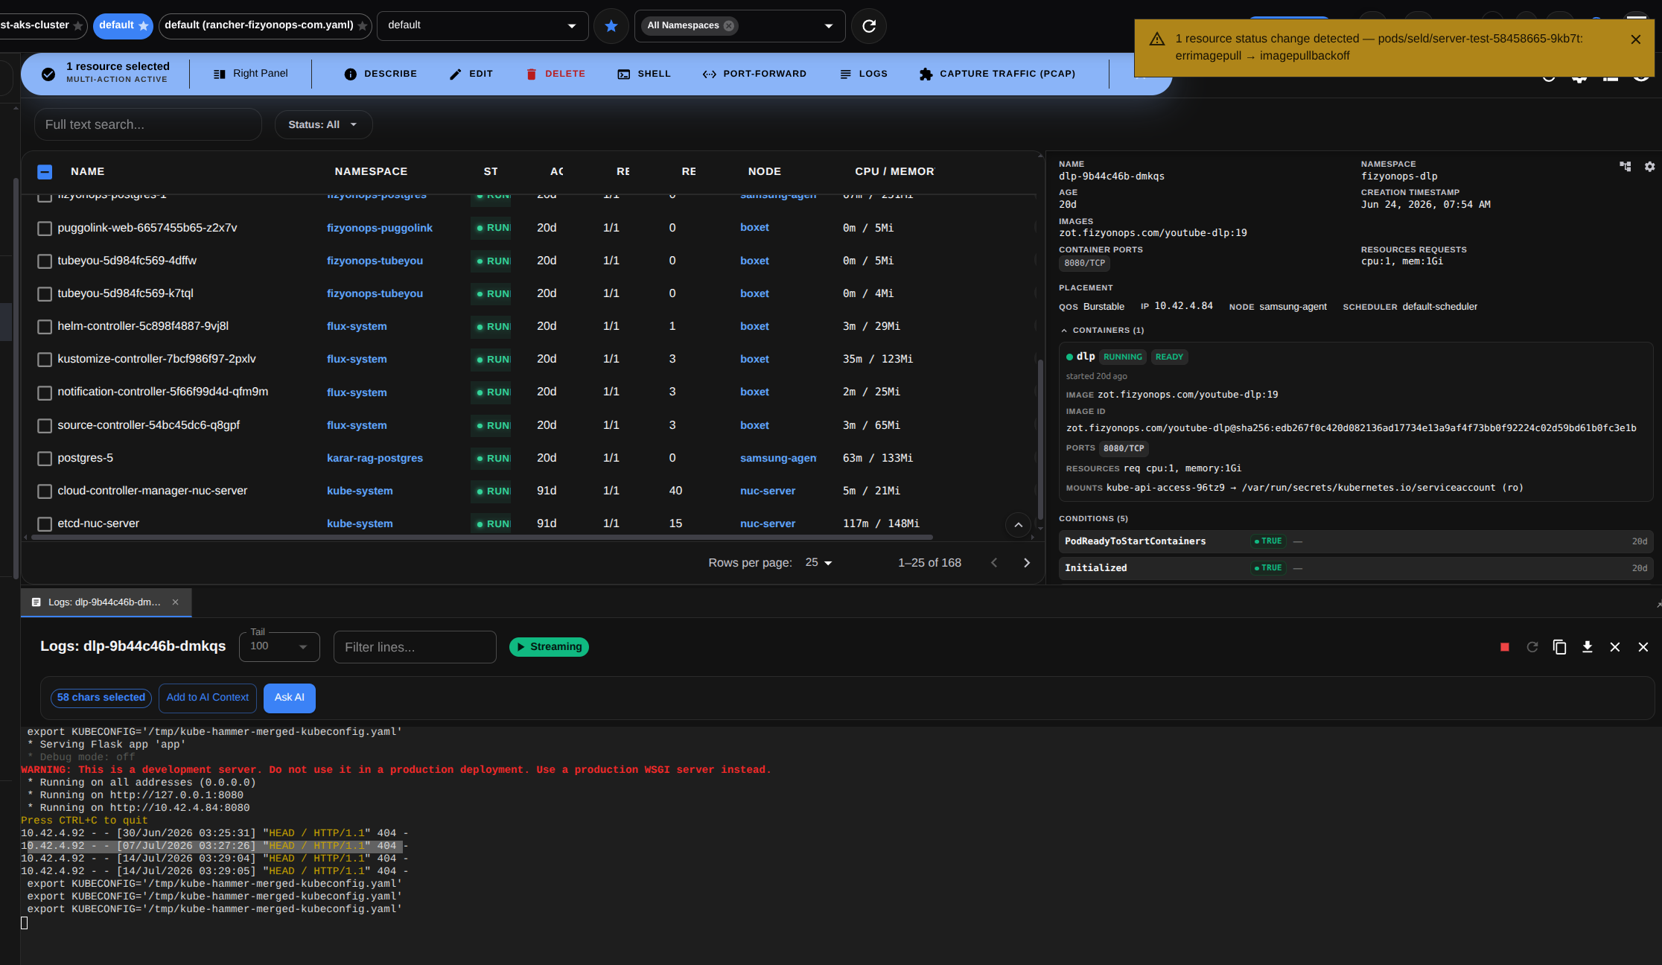Click the logs reload icon
Screen dimensions: 1662x965
click(1532, 647)
